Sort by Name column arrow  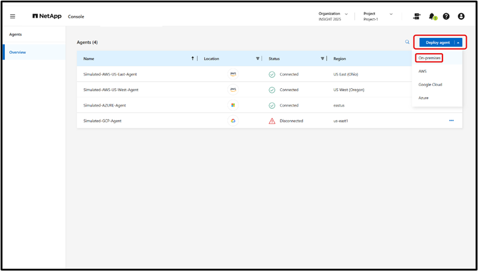point(192,59)
